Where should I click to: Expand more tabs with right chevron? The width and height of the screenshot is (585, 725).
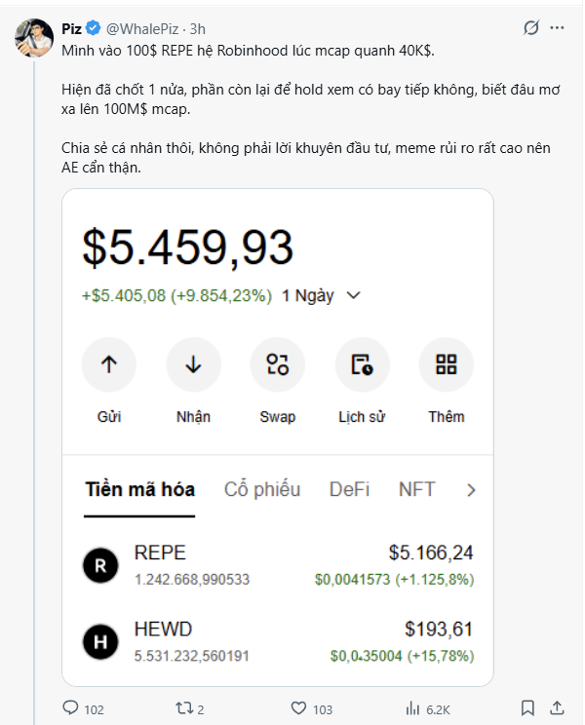pyautogui.click(x=471, y=490)
